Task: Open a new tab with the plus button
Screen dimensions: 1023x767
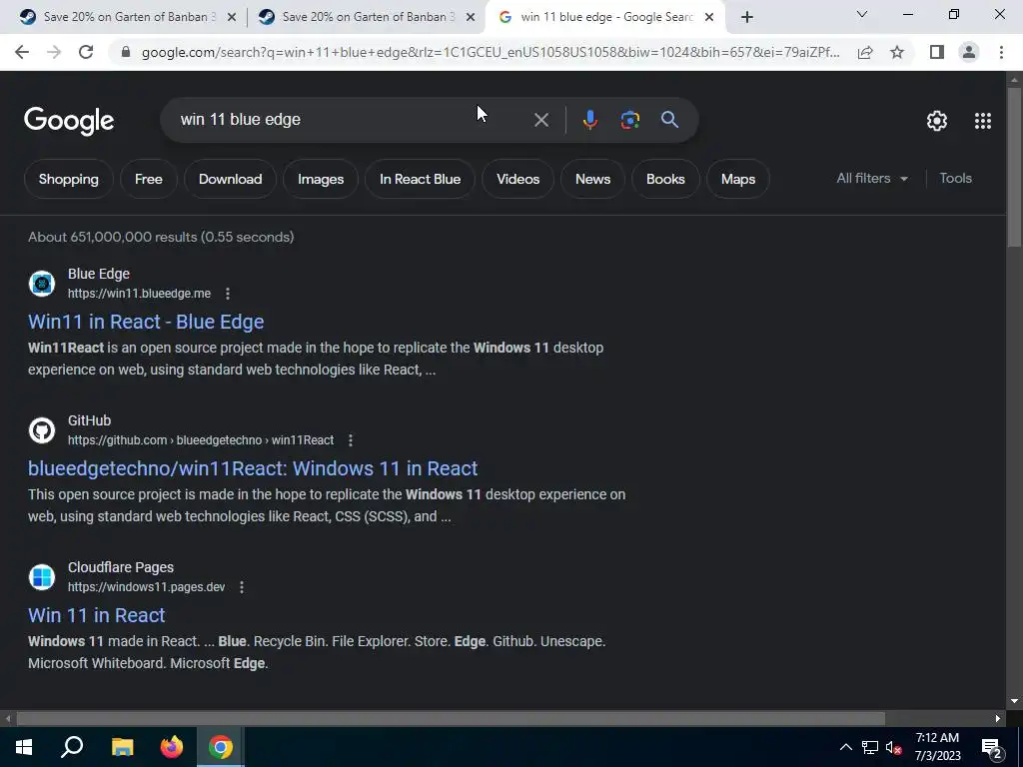Action: coord(747,18)
